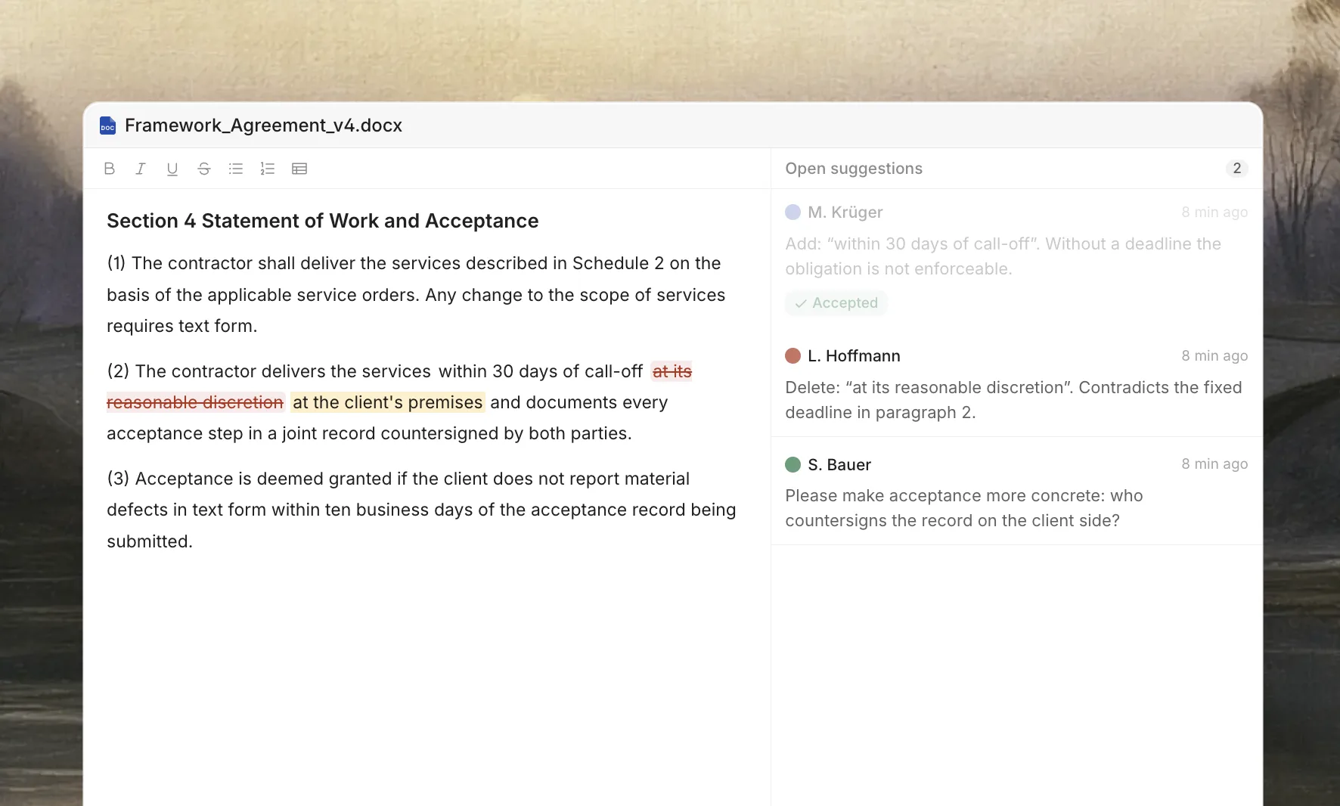Open L. Hoffmann's delete suggestion text

pyautogui.click(x=1013, y=400)
